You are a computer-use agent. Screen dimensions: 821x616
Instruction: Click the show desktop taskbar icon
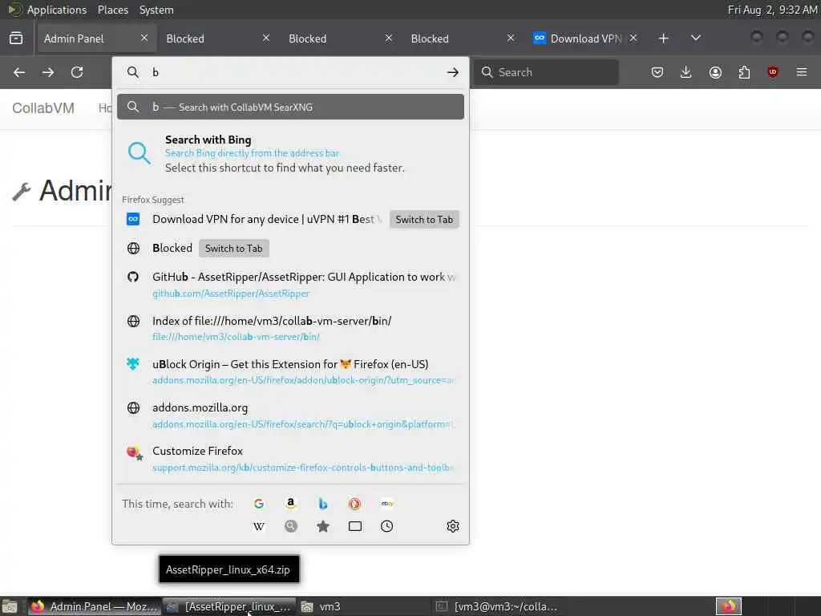10,606
